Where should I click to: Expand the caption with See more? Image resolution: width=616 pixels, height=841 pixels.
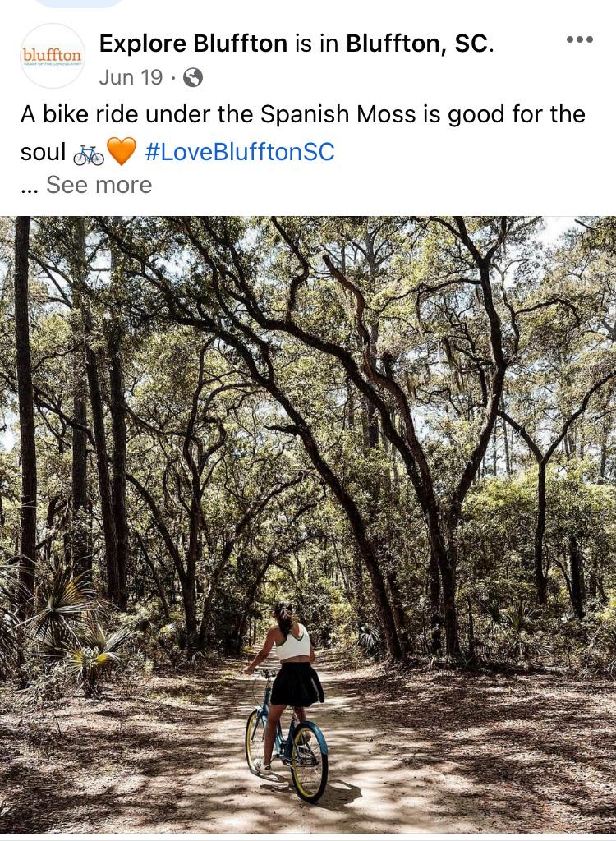(99, 185)
